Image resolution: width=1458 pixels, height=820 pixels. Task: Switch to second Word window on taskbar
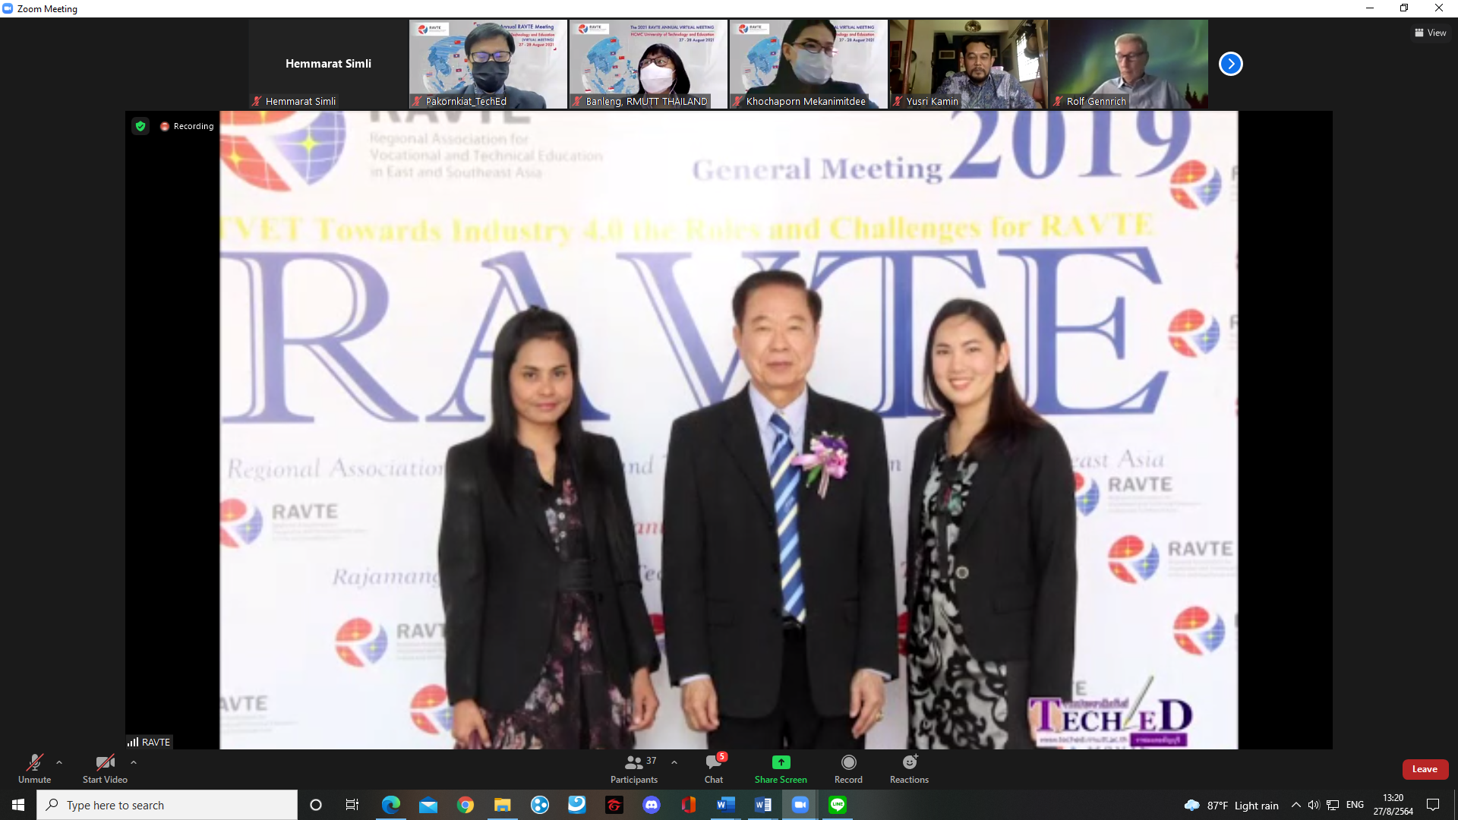tap(763, 805)
